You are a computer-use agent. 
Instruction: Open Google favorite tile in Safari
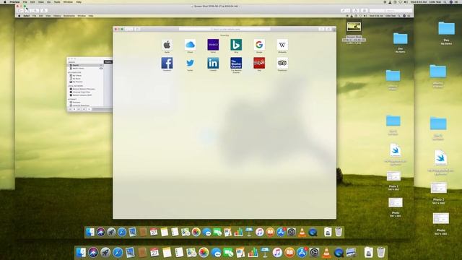coord(259,45)
